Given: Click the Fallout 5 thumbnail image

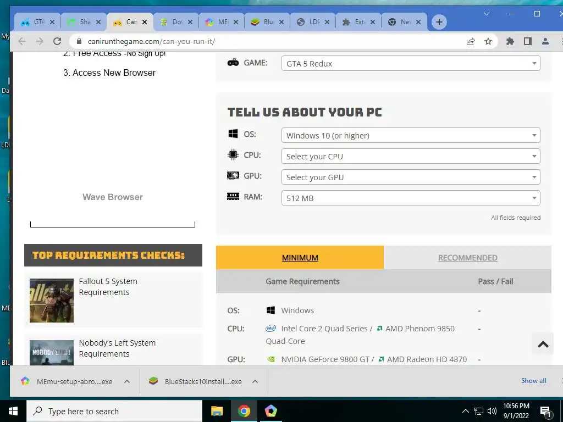Looking at the screenshot, I should pos(51,301).
